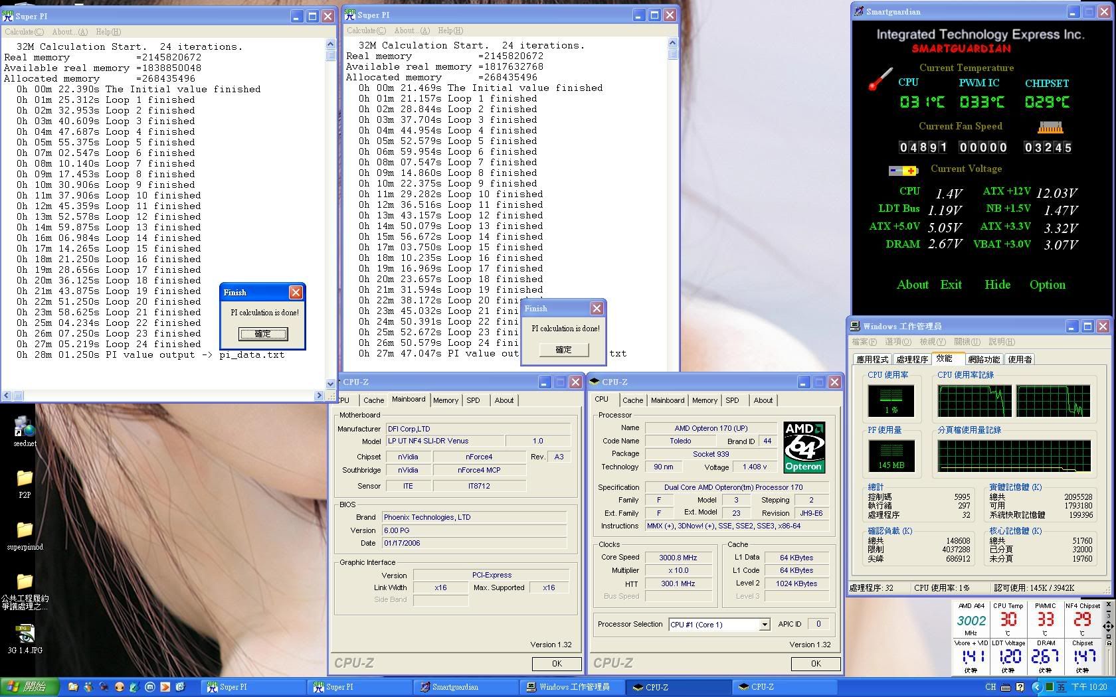Click scroll-up arrow in Super PI starting 21.469s
This screenshot has width=1116, height=697.
point(672,42)
